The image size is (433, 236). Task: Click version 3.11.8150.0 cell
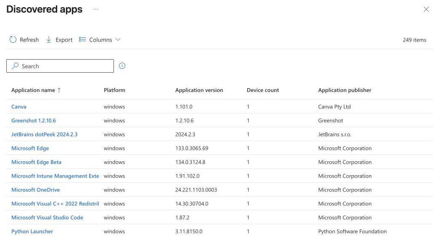click(189, 231)
